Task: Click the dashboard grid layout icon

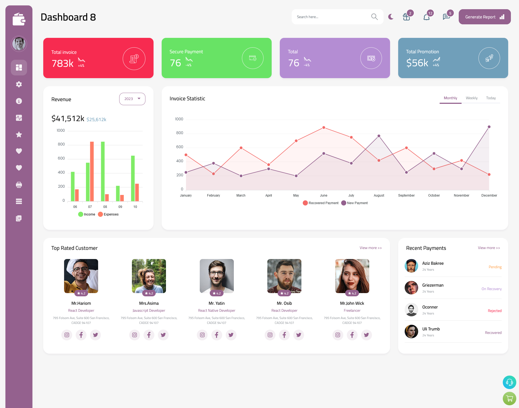Action: (19, 67)
